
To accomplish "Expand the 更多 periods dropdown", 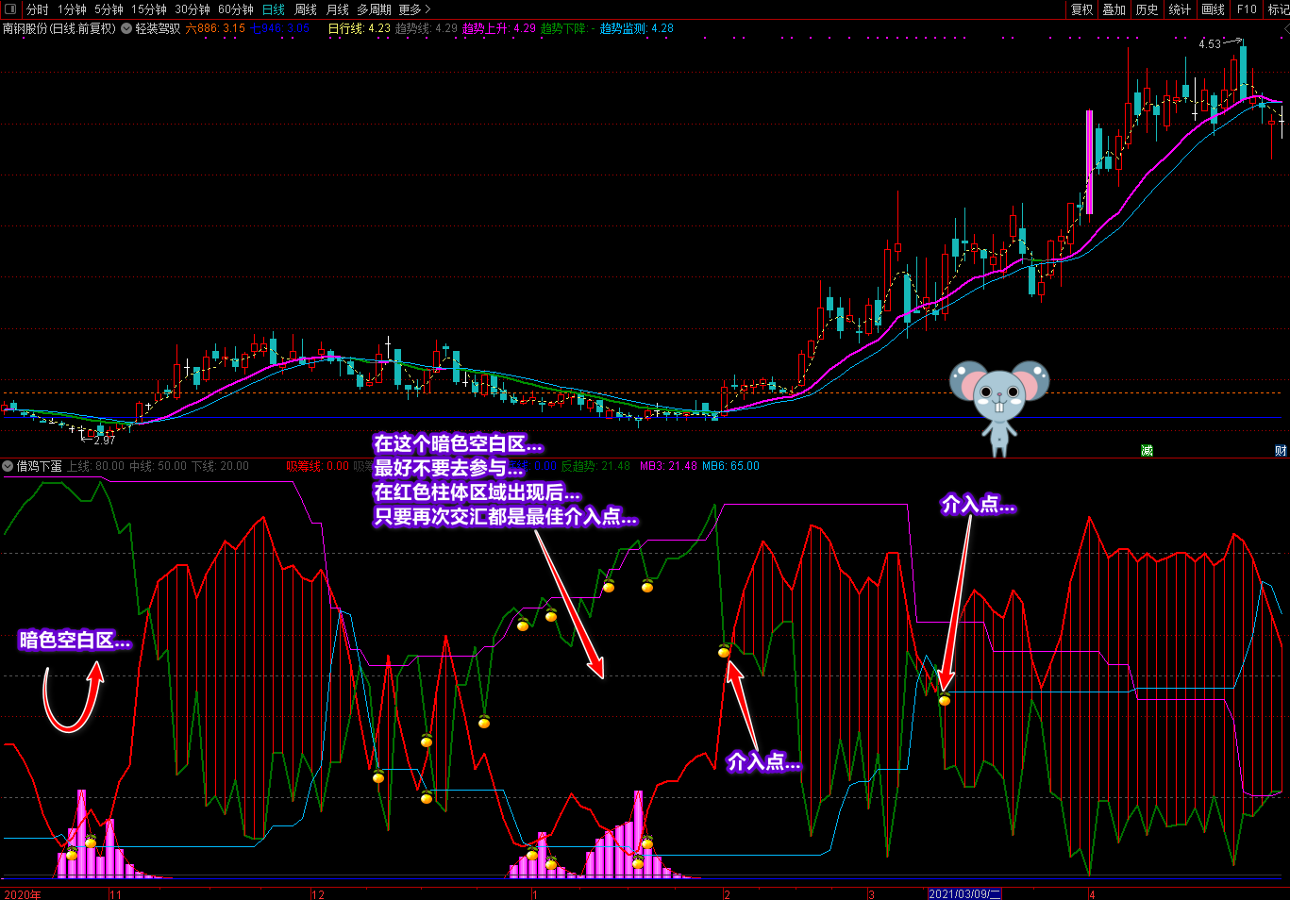I will (x=414, y=9).
